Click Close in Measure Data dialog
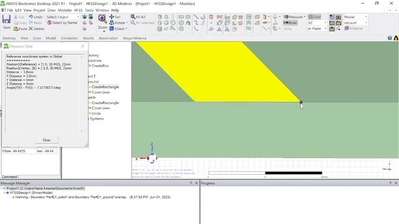The image size is (399, 224). pyautogui.click(x=47, y=140)
